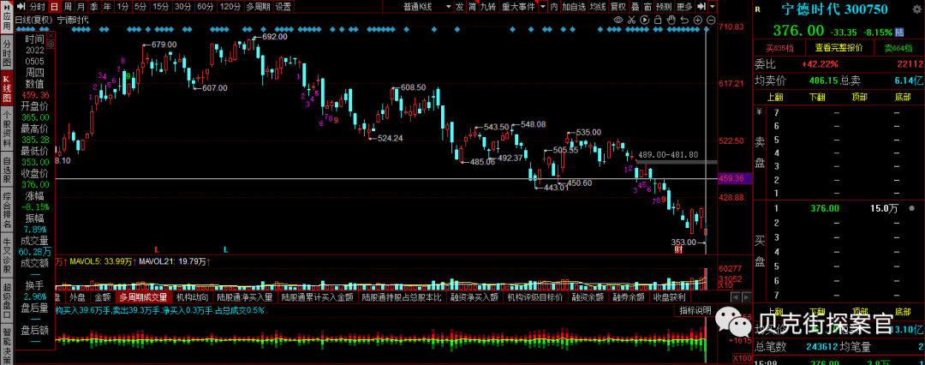925x365 pixels.
Task: Select the hand pan tool
Action: coord(671,20)
